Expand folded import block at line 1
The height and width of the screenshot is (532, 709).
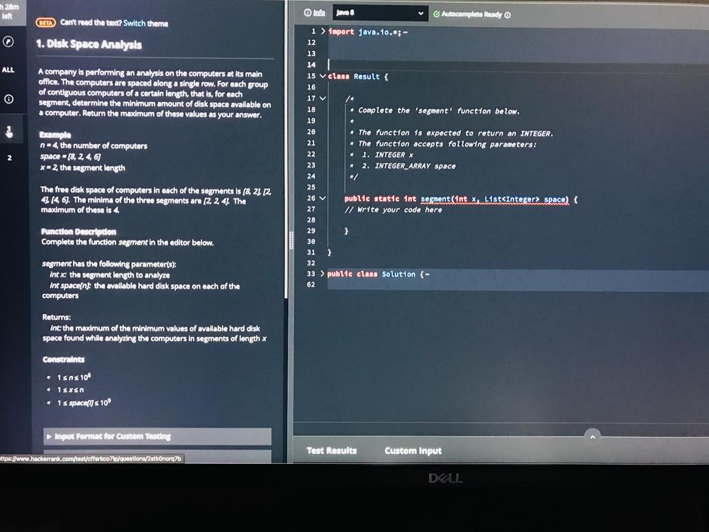323,31
